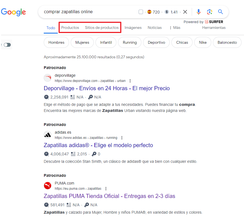Toggle the switch on the left sidebar
244x223 pixels.
[x=7, y=45]
